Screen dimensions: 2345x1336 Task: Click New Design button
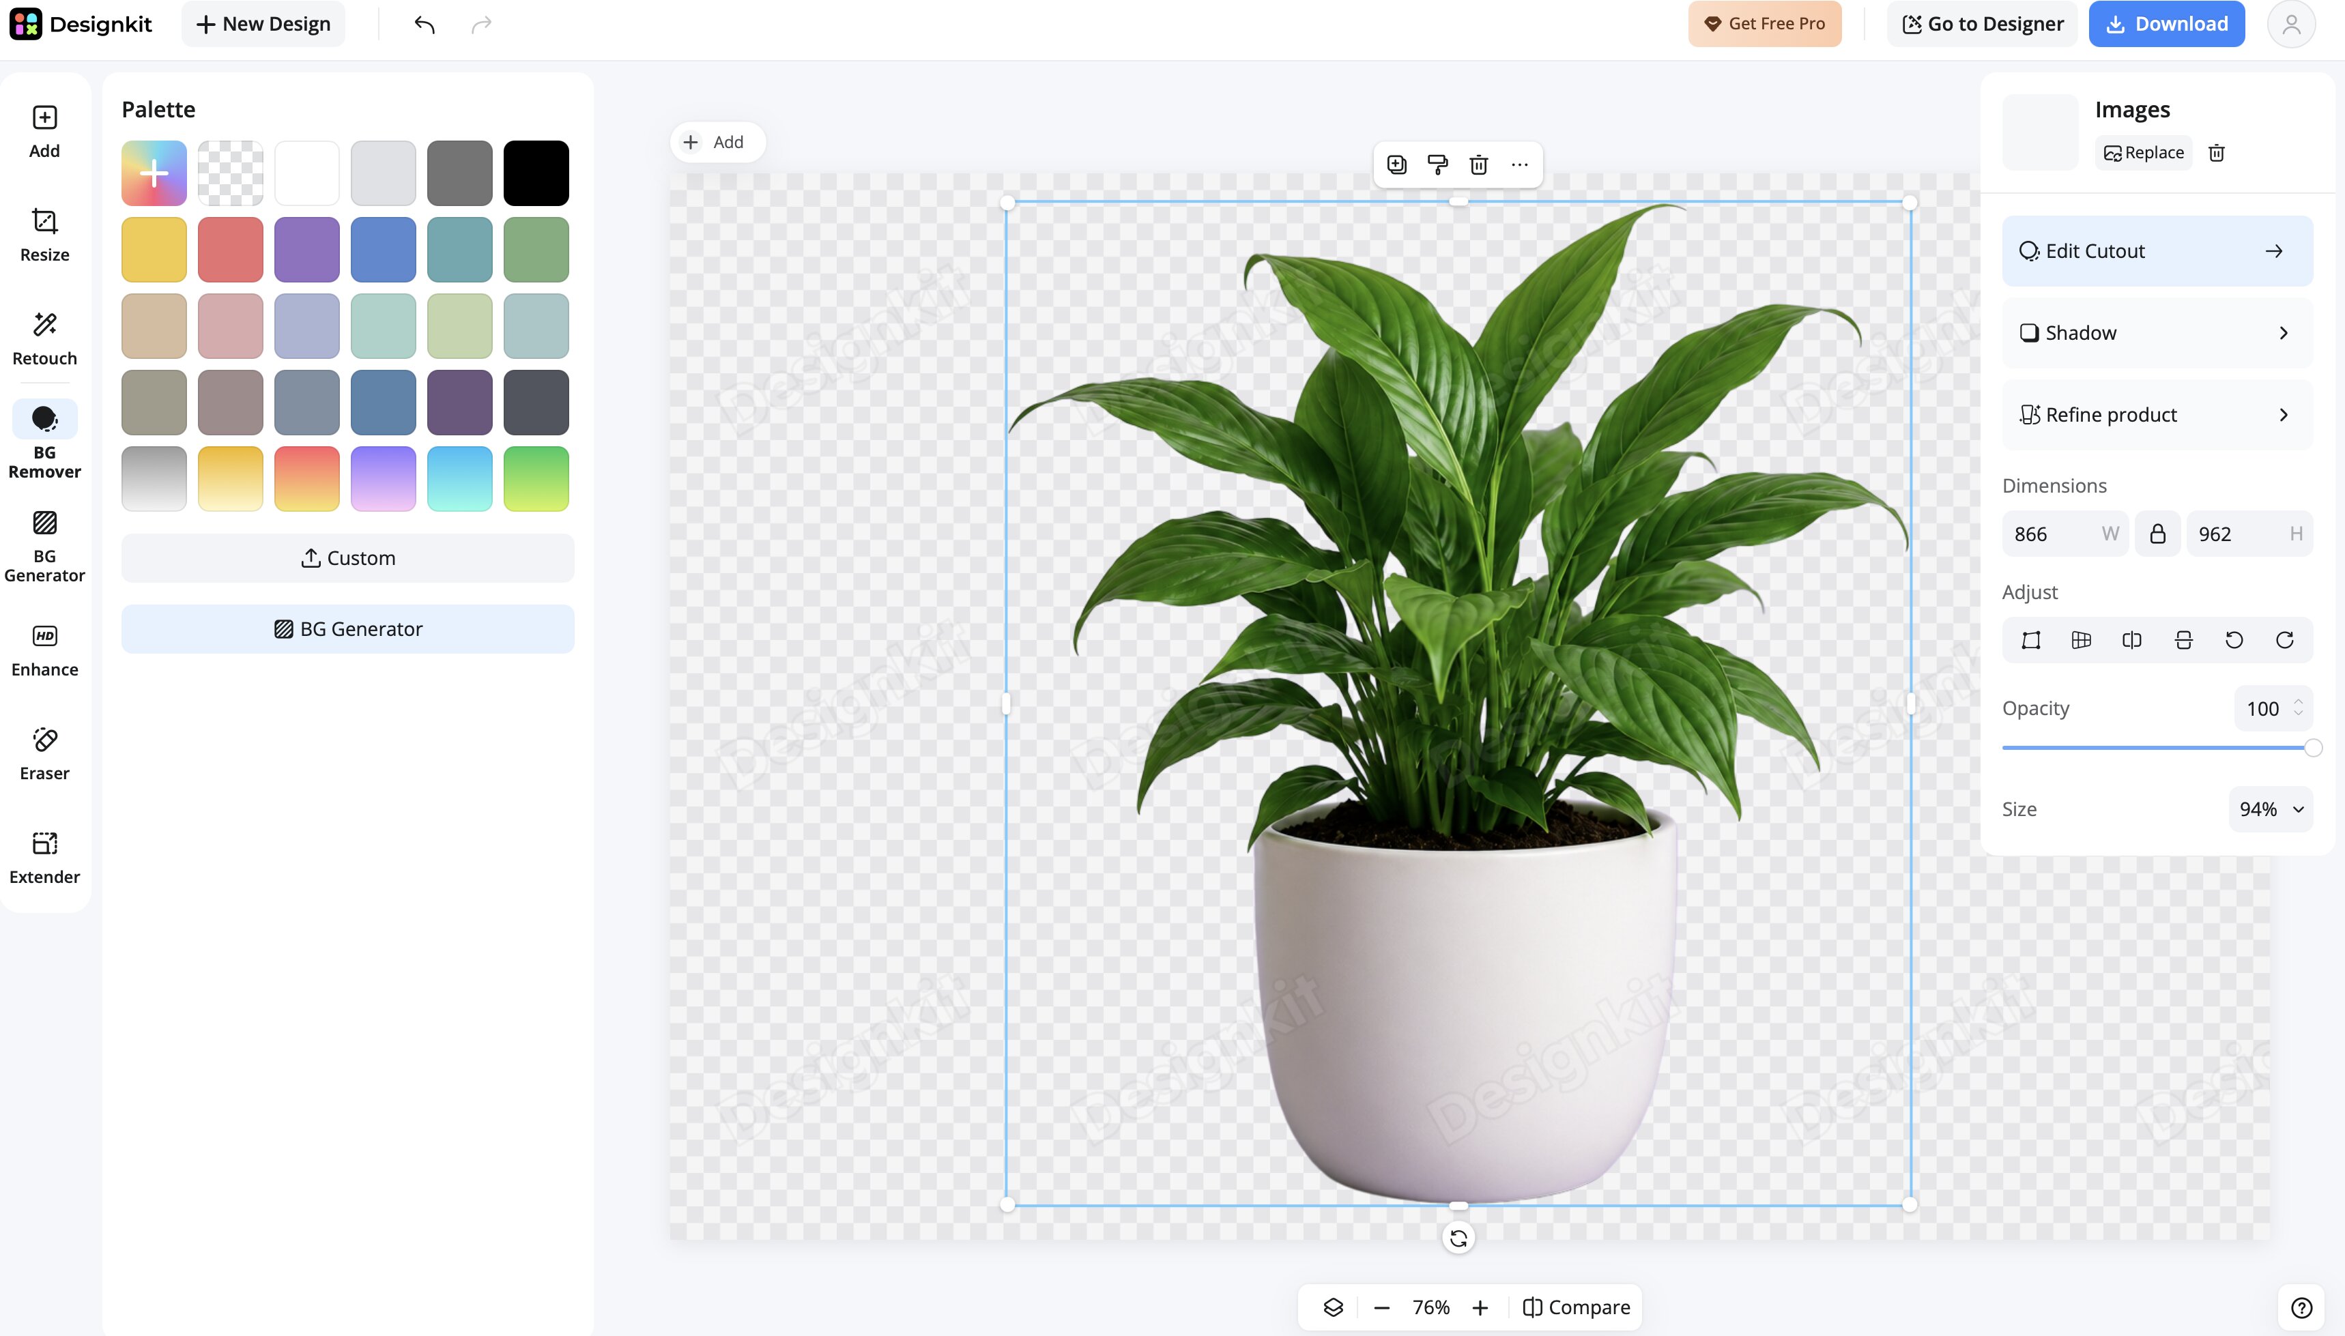point(263,24)
